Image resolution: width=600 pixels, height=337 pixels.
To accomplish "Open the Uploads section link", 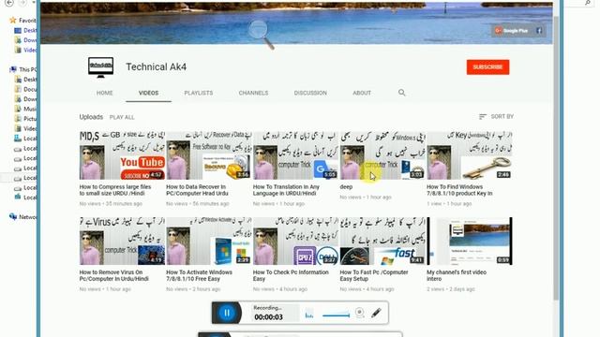I will click(x=91, y=117).
